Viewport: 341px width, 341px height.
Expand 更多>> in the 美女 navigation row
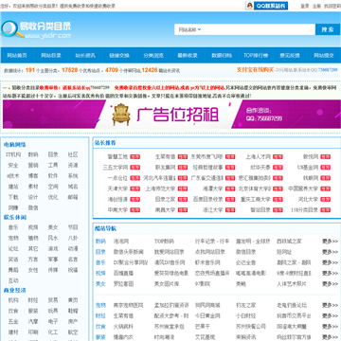[330, 284]
